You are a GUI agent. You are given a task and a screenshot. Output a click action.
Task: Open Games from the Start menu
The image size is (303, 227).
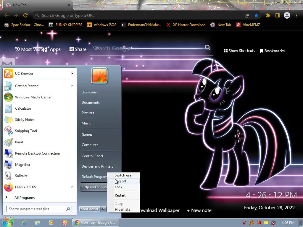coord(87,134)
